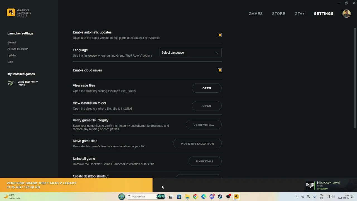Launch Microsoft Store from the taskbar
Screen dimensions: 357x201
pyautogui.click(x=179, y=197)
